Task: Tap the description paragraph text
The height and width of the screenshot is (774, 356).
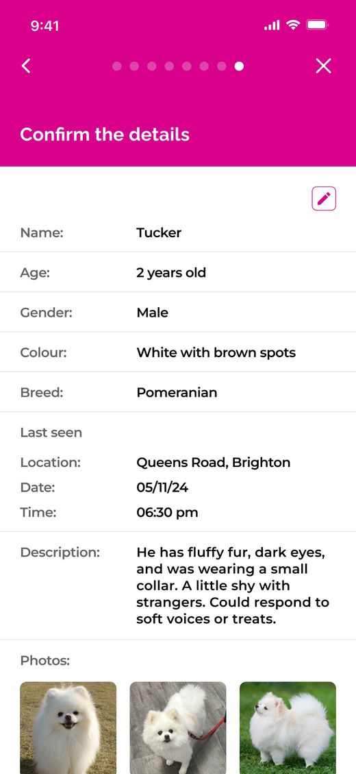Action: [x=233, y=585]
